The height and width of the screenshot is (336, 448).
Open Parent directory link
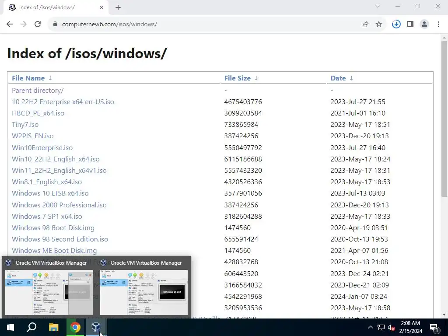click(x=38, y=90)
